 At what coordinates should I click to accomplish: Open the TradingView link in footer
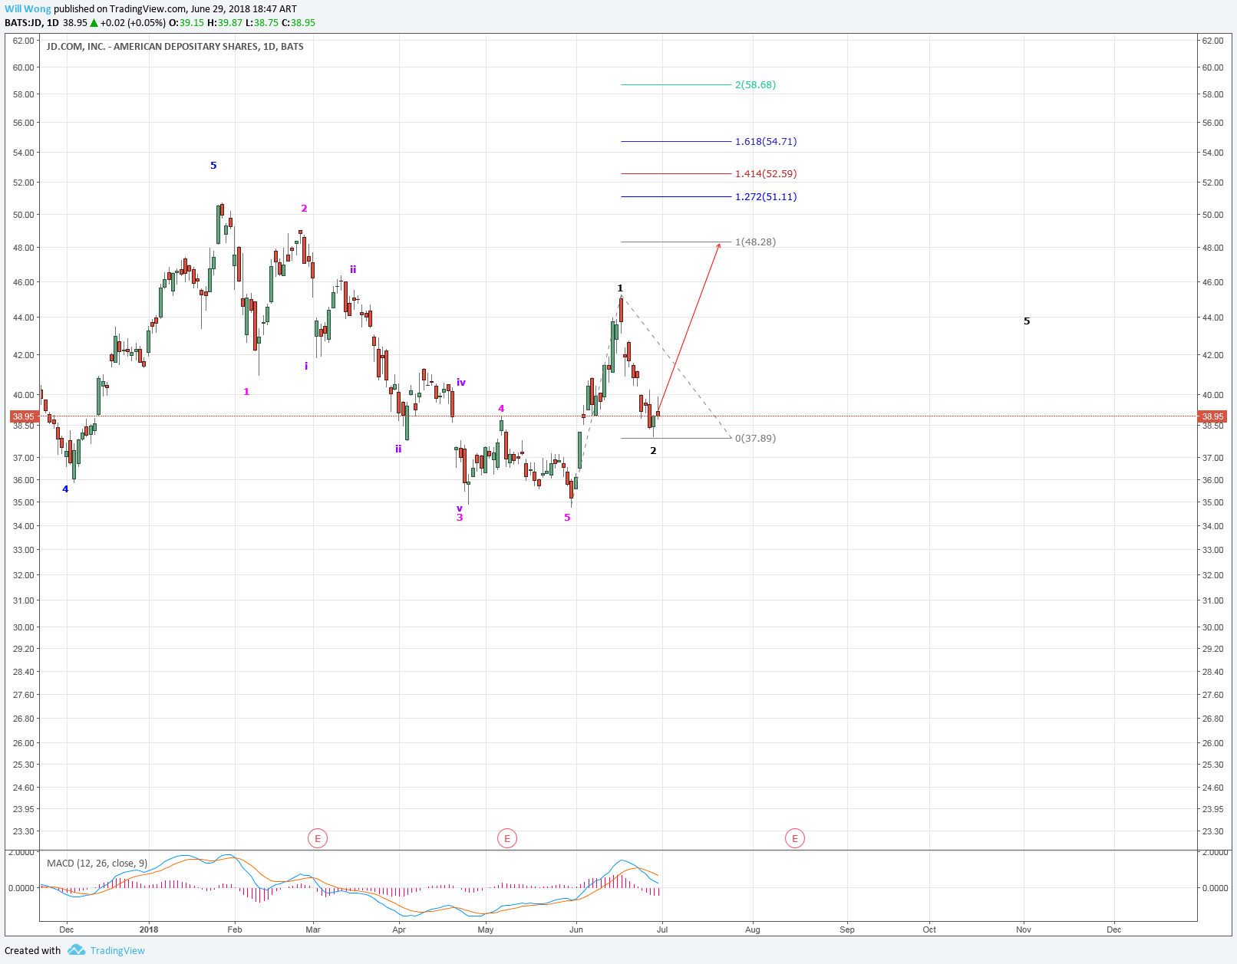[117, 951]
